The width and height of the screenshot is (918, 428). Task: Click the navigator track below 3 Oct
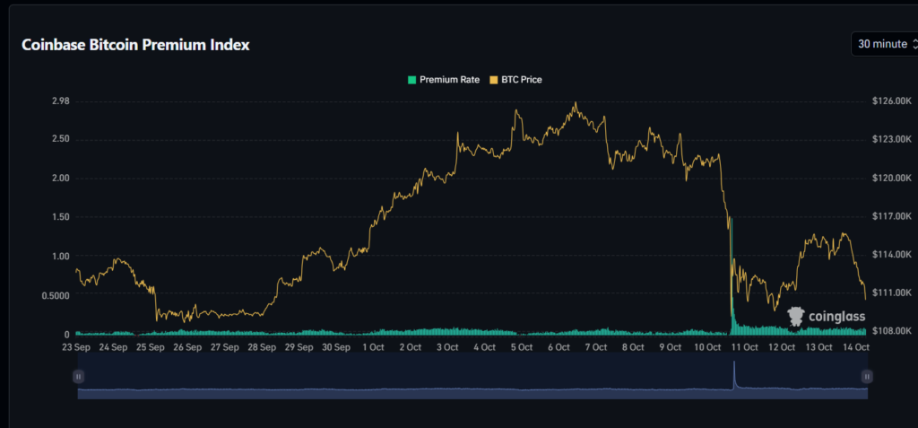click(446, 381)
